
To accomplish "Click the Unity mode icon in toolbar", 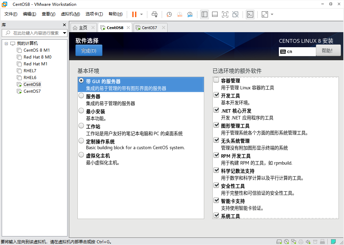I will coord(235,14).
